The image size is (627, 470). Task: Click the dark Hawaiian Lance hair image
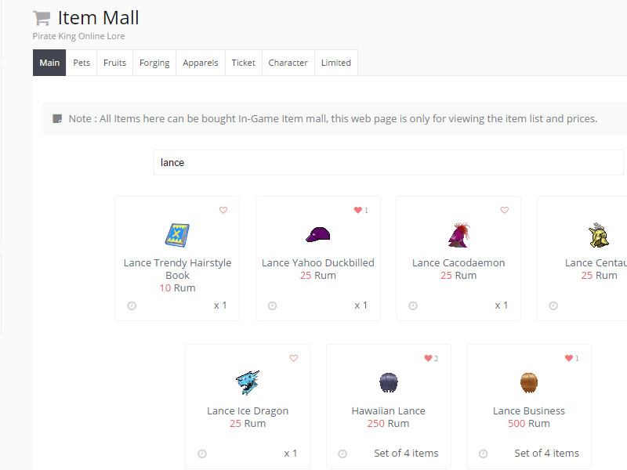click(388, 382)
